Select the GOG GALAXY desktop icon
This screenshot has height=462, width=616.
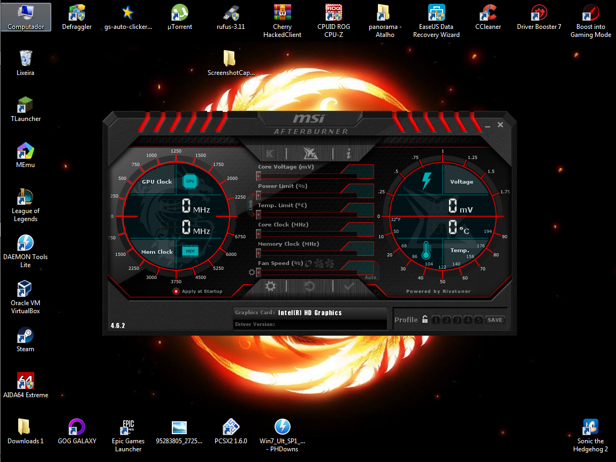pyautogui.click(x=77, y=431)
